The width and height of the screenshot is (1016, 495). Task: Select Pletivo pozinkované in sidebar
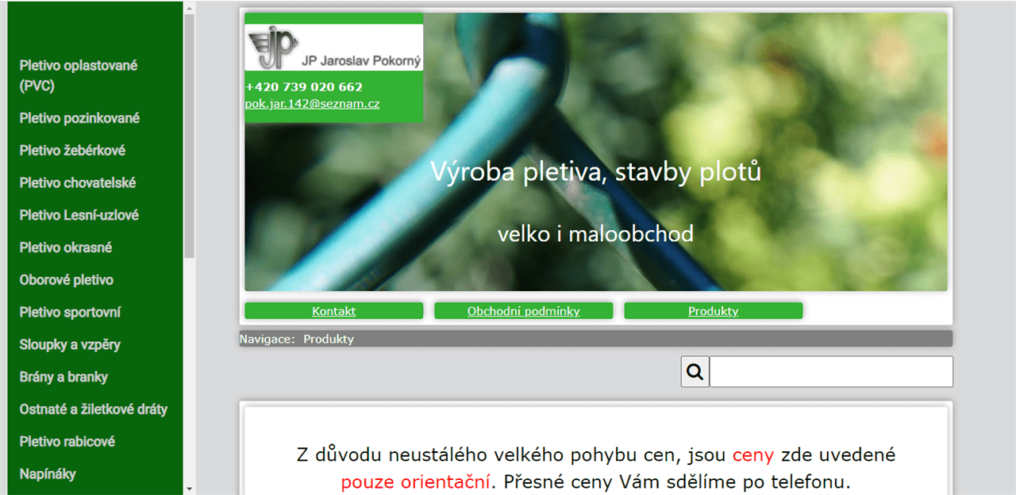[x=79, y=118]
